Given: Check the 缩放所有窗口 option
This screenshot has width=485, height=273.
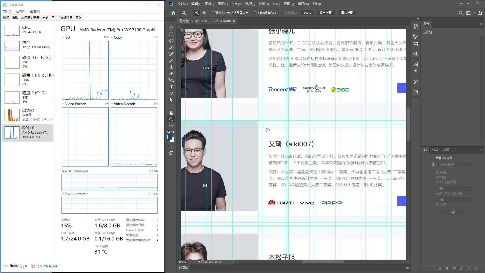Looking at the screenshot, I should pos(255,13).
